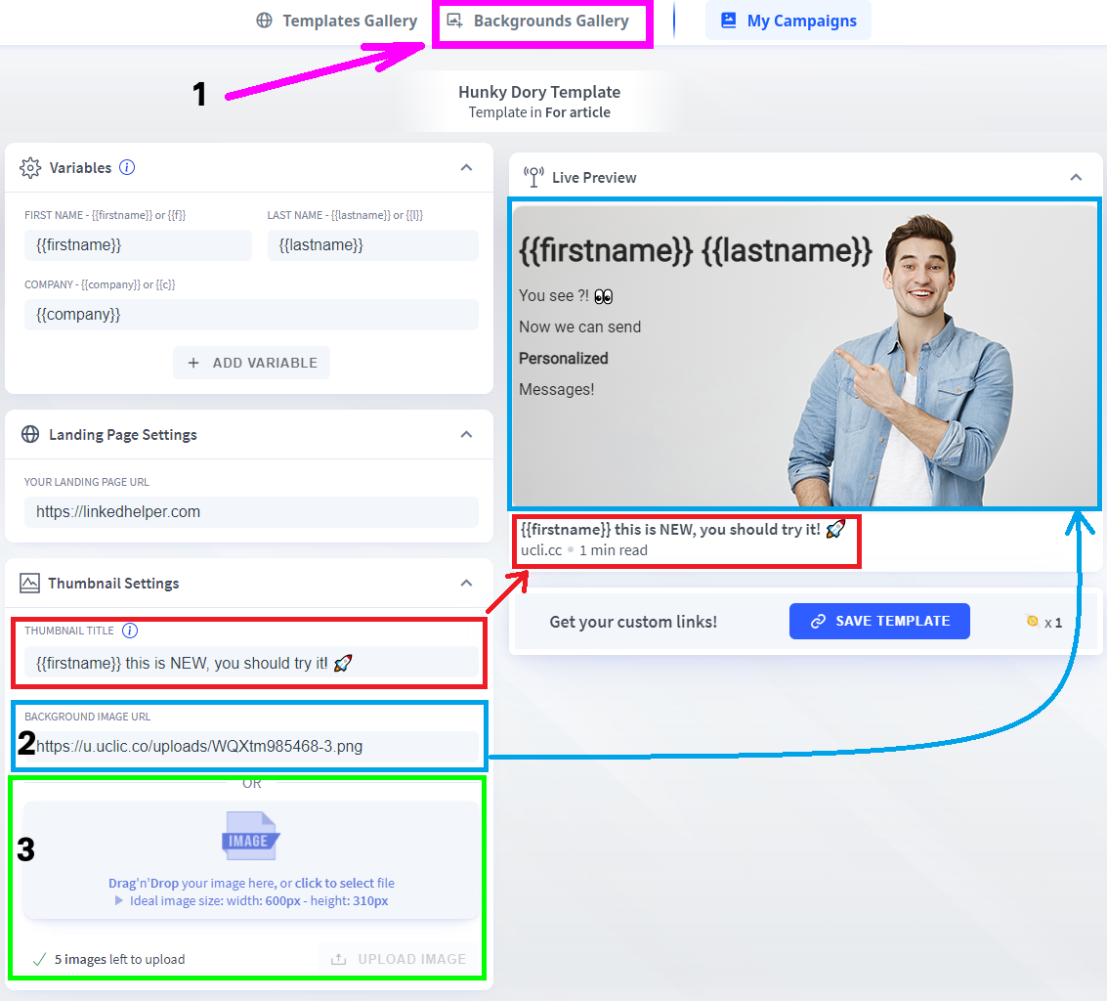Expand the ideal image size details triangle
The height and width of the screenshot is (1001, 1107).
(x=119, y=900)
